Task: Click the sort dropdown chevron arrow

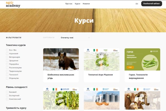Action: pyautogui.click(x=89, y=38)
